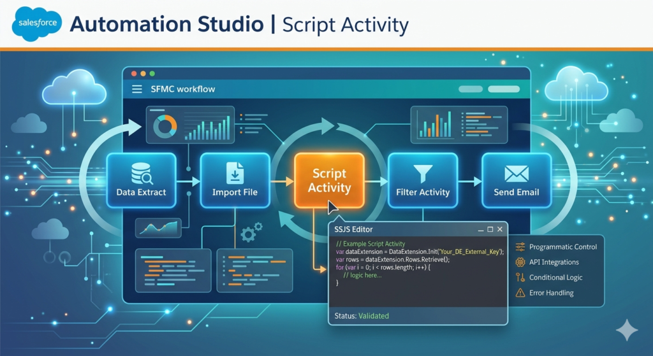Screen dimensions: 653x356
Task: Click the database search icon in Data Extract
Action: click(x=142, y=173)
